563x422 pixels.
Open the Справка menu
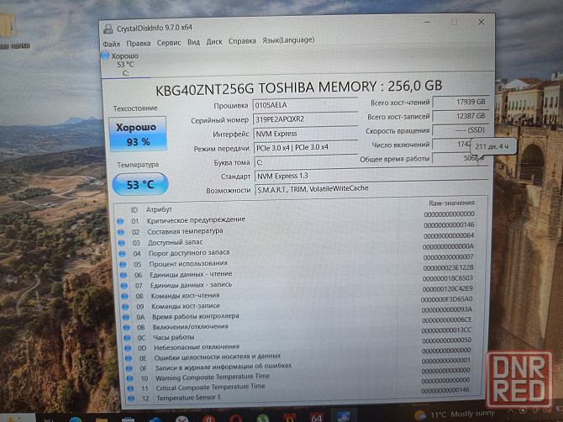[x=242, y=41]
